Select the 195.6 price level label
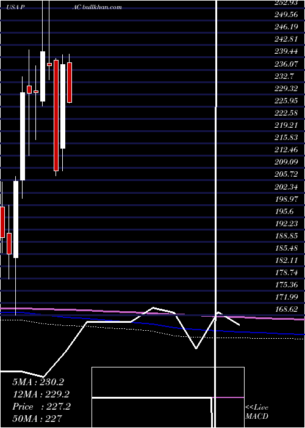Screen dimensions: 305x428 [284, 212]
